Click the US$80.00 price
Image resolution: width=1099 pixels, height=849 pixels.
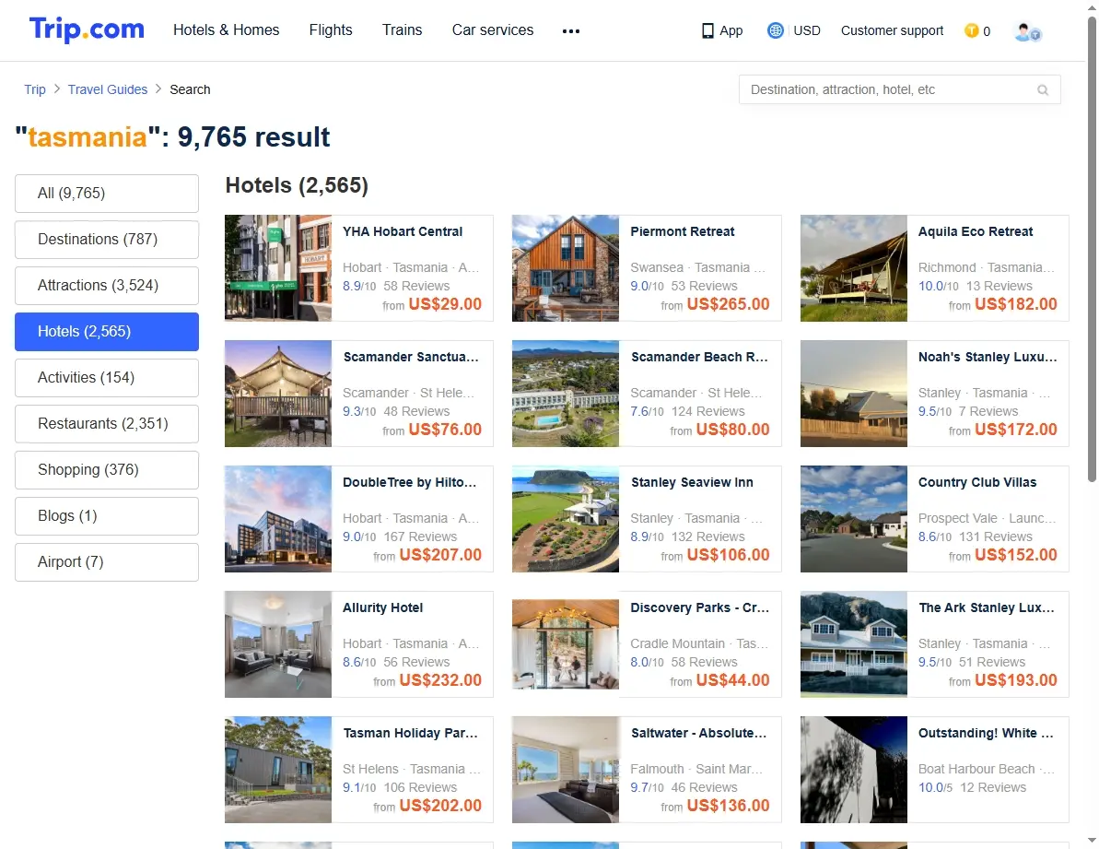pos(732,430)
